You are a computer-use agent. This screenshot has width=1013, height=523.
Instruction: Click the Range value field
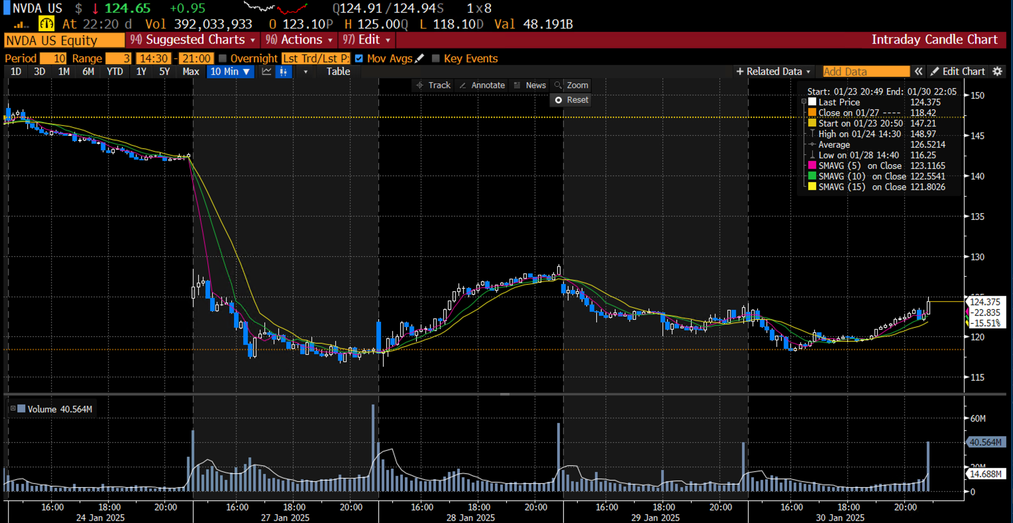click(119, 58)
